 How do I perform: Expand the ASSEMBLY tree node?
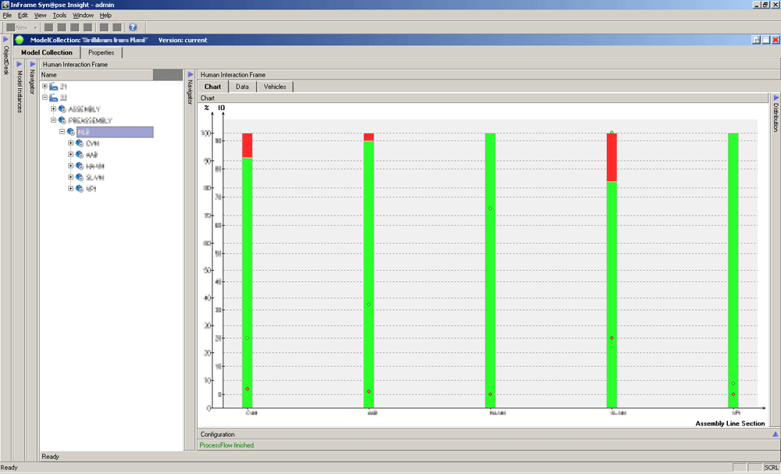53,109
